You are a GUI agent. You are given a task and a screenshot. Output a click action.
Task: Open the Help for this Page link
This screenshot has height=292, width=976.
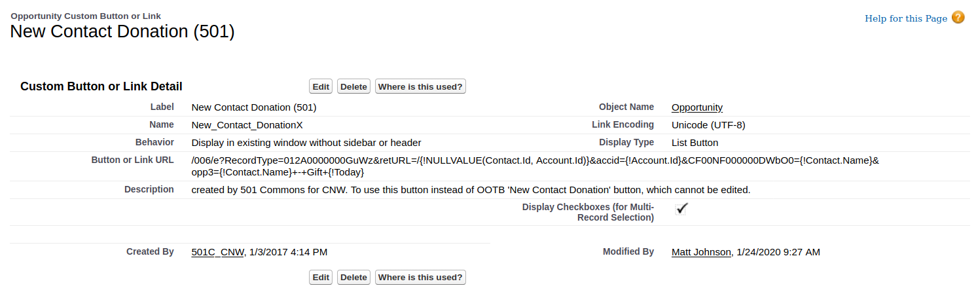coord(905,18)
